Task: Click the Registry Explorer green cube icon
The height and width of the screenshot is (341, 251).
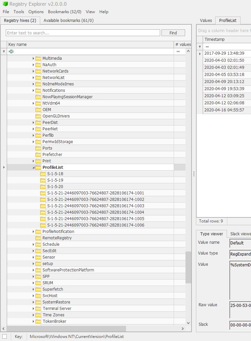Action: tap(5, 4)
